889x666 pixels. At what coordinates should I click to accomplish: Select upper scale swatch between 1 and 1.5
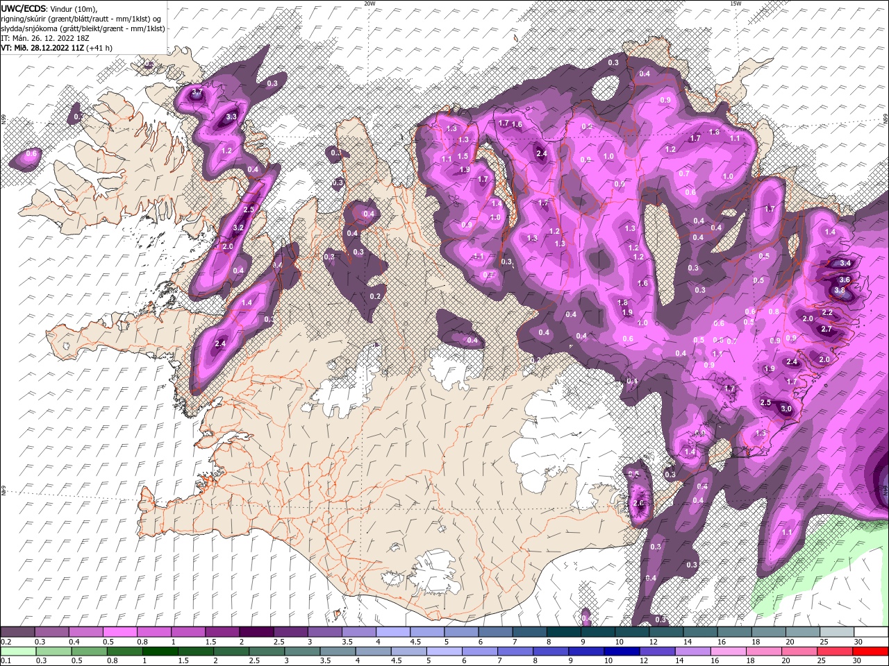188,632
